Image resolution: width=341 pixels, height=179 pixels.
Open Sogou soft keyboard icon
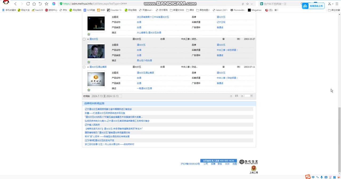tap(326, 177)
